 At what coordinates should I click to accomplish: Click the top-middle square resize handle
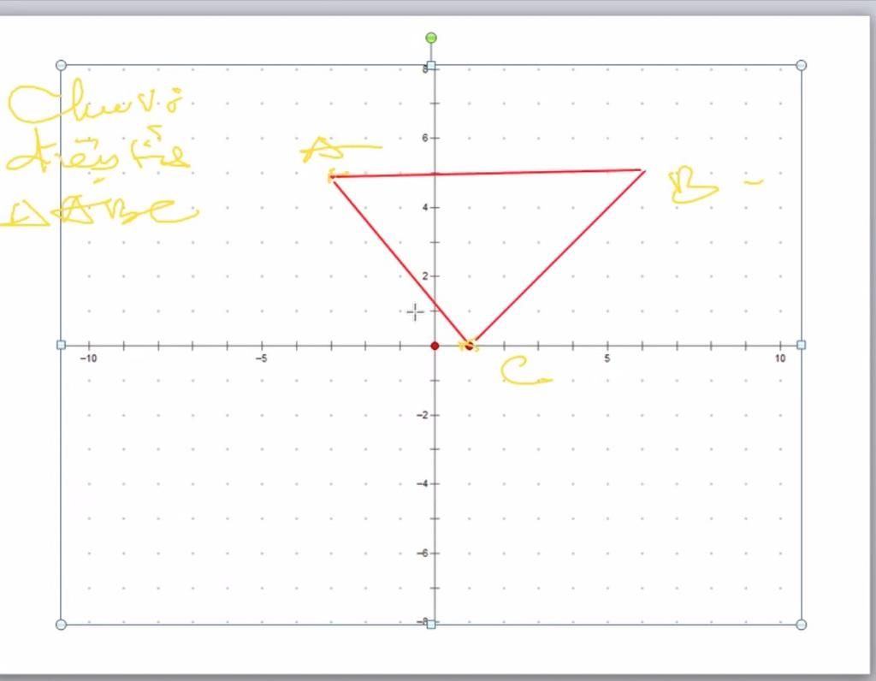click(431, 65)
